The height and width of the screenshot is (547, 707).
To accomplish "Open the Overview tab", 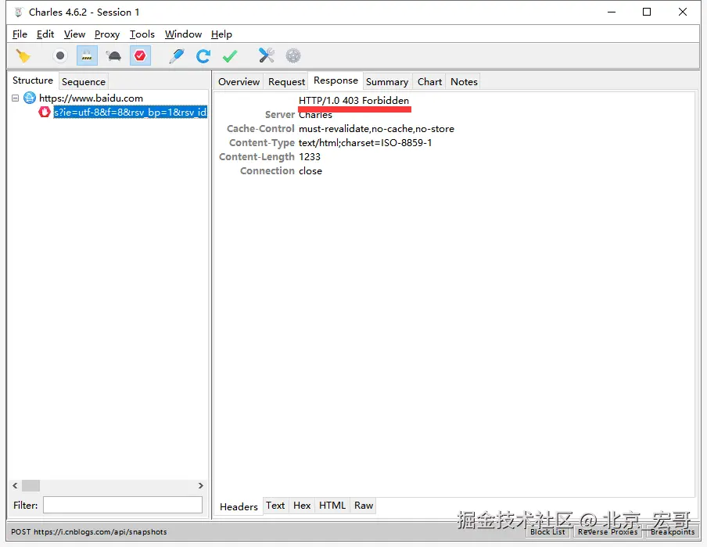I will [x=239, y=81].
